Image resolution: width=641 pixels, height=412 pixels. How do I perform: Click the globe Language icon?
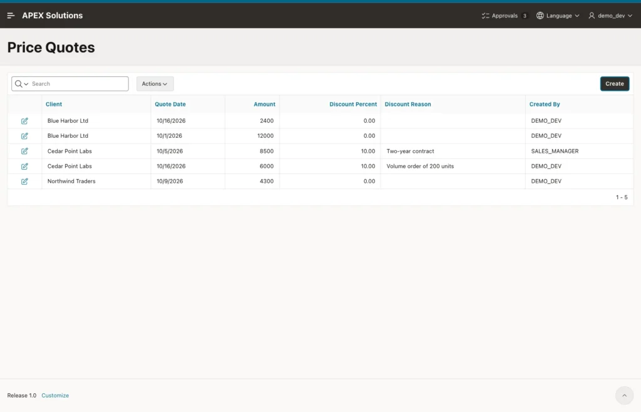tap(540, 16)
